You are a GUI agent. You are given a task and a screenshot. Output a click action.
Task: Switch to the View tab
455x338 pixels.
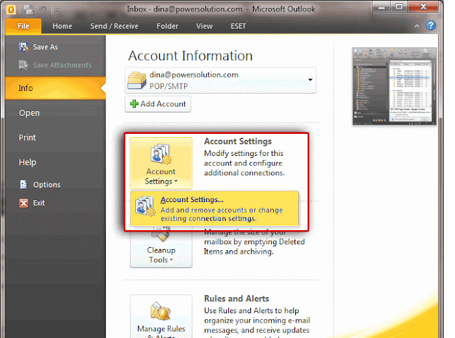(204, 26)
